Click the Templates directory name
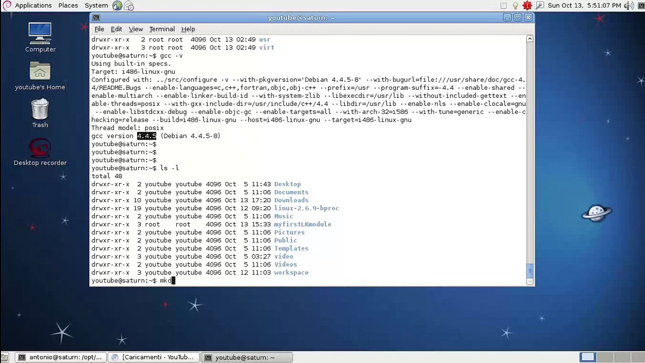The height and width of the screenshot is (363, 645). (291, 249)
